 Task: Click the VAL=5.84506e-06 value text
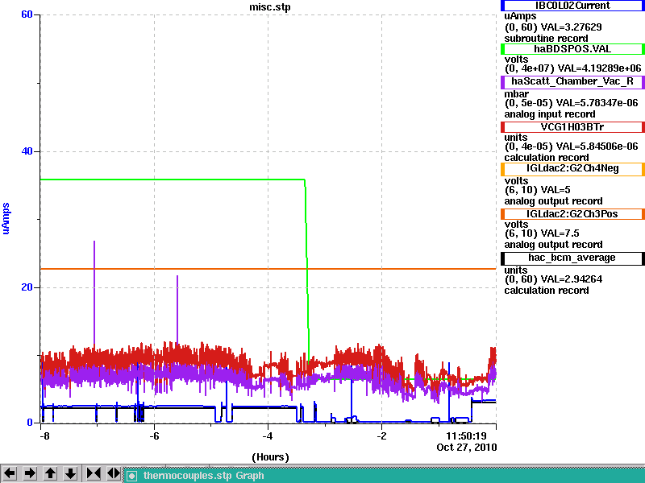(597, 147)
